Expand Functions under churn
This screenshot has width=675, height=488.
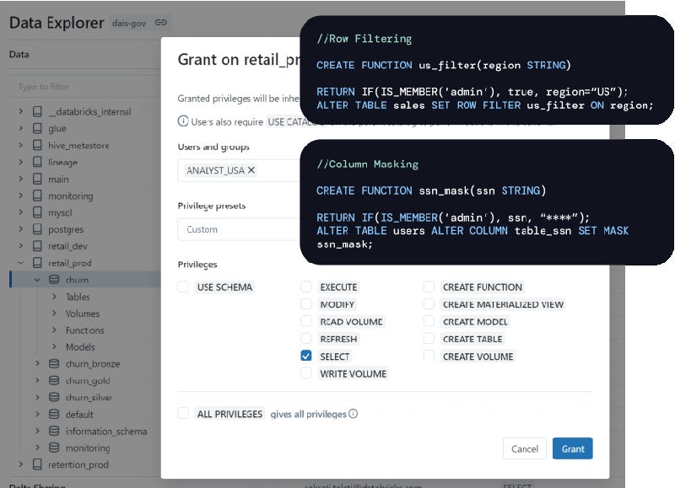tap(54, 330)
